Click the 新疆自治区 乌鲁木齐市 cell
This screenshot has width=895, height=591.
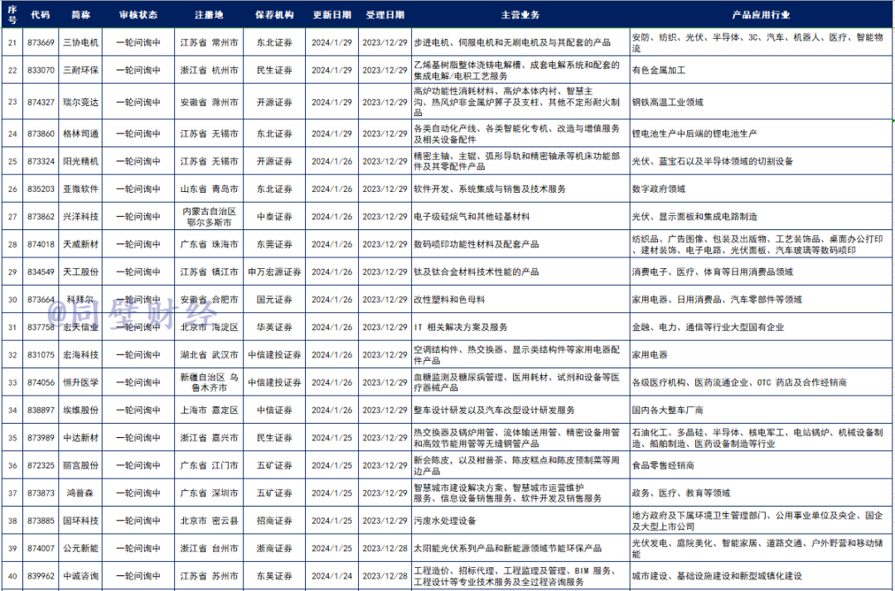click(x=209, y=382)
